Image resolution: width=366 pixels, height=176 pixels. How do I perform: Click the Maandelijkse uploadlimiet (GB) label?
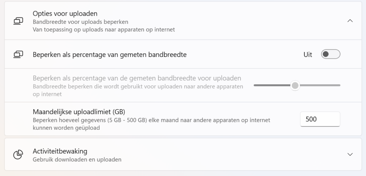click(79, 112)
